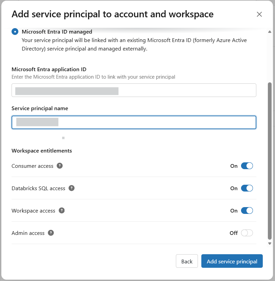275x281 pixels.
Task: Click the Workspace entitlements heading
Action: pos(42,151)
